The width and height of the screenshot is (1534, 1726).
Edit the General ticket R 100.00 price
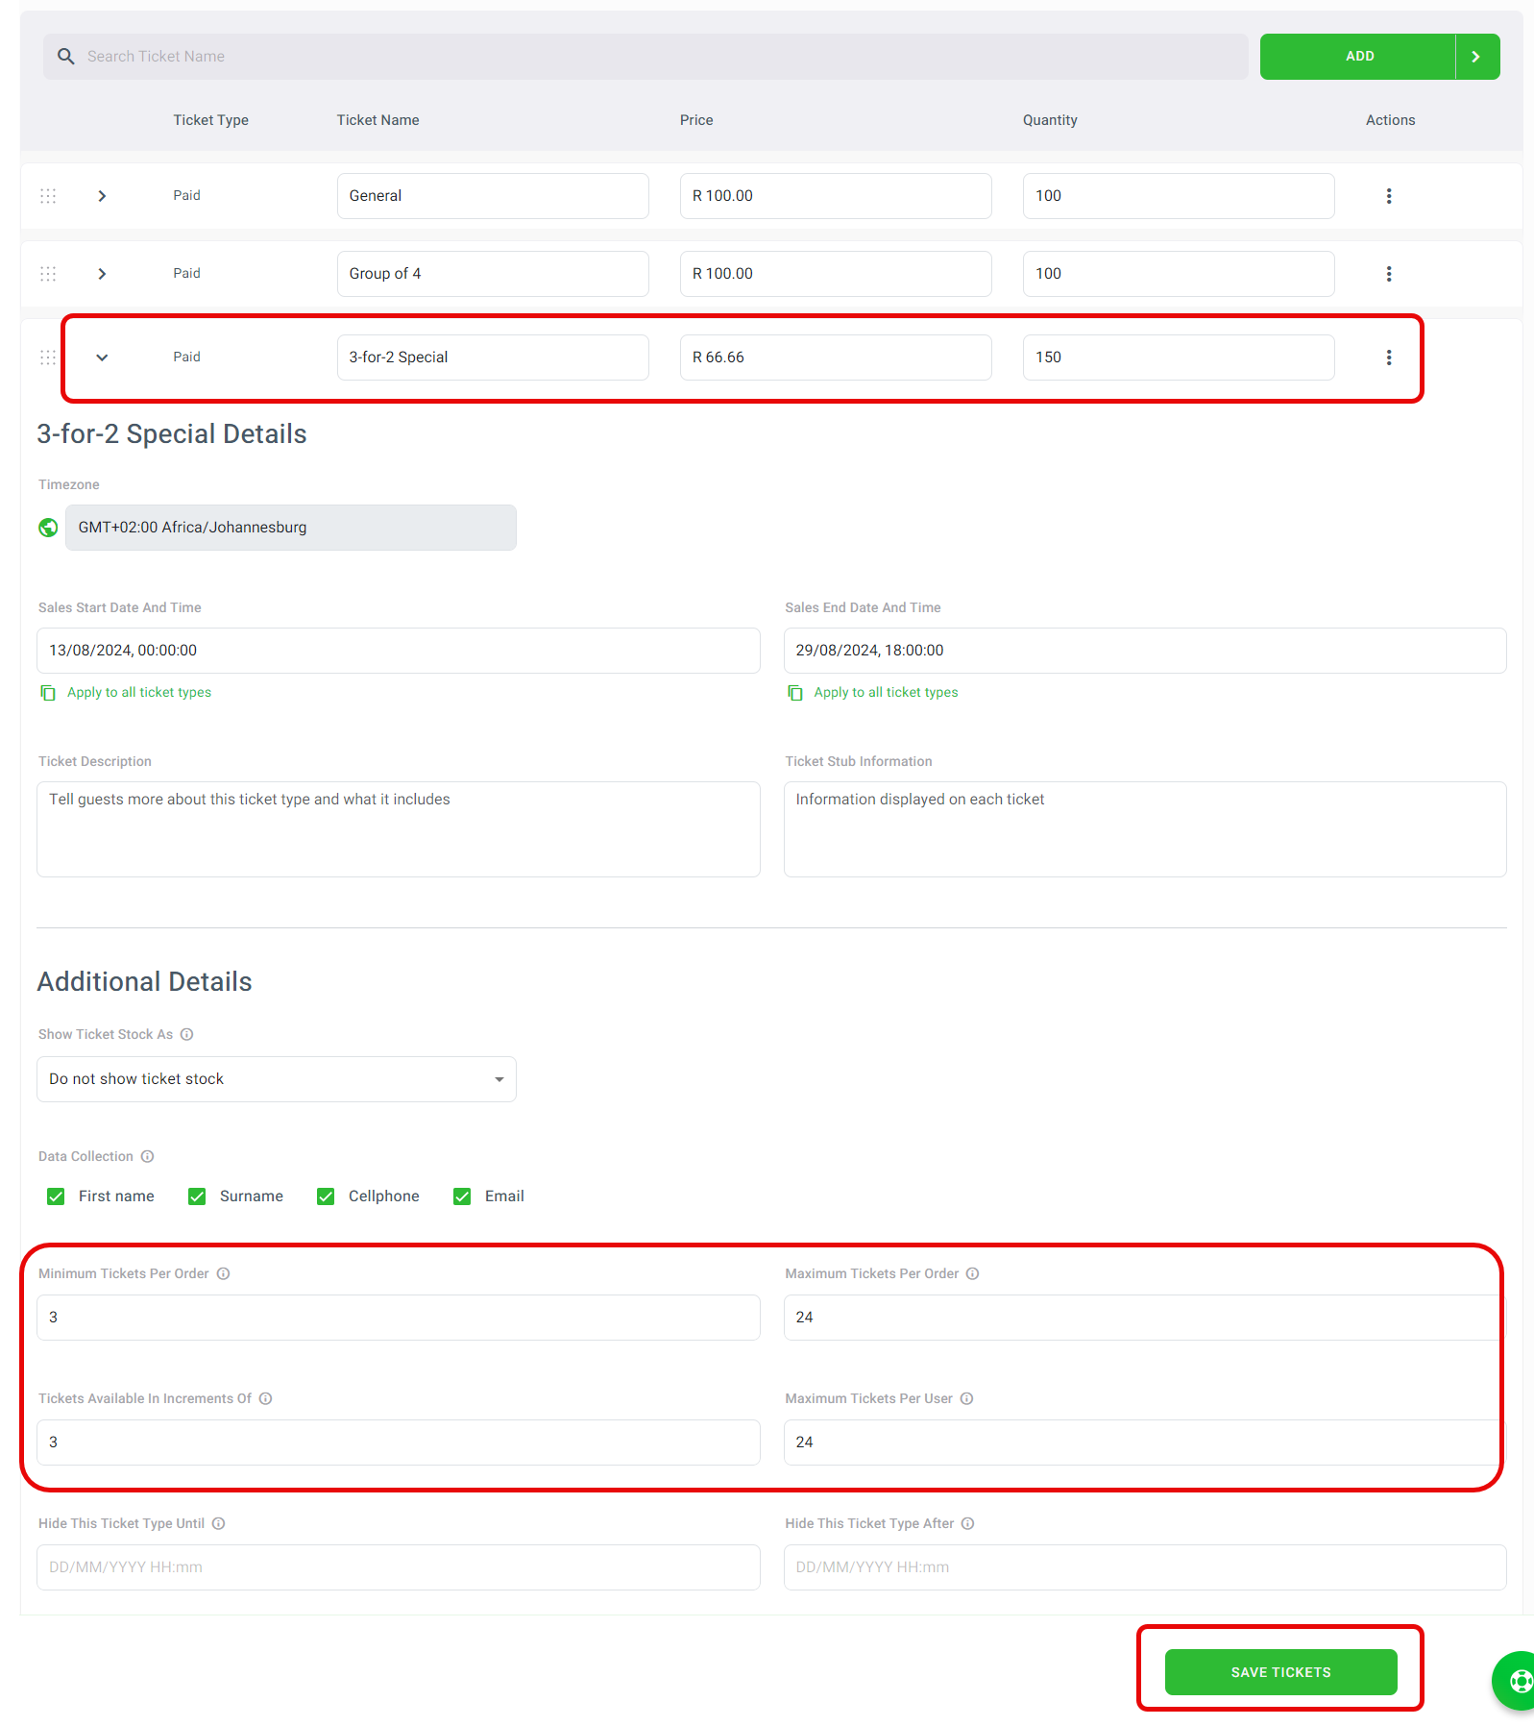[836, 196]
